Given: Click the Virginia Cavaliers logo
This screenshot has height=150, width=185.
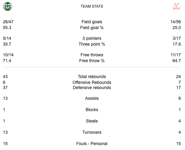Looking at the screenshot, I should [176, 6].
